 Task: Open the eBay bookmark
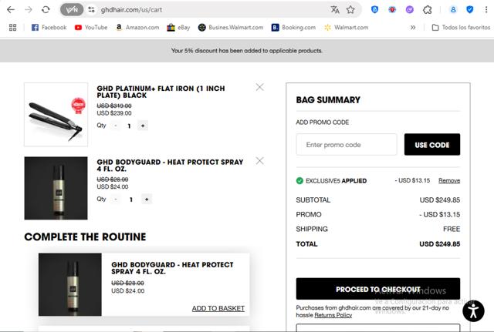coord(178,28)
